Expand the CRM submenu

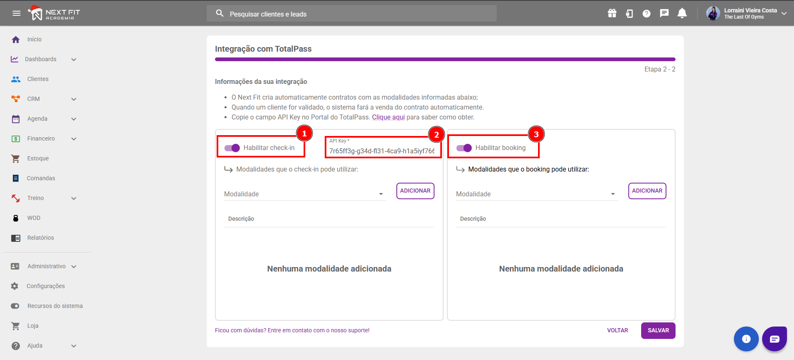[74, 99]
